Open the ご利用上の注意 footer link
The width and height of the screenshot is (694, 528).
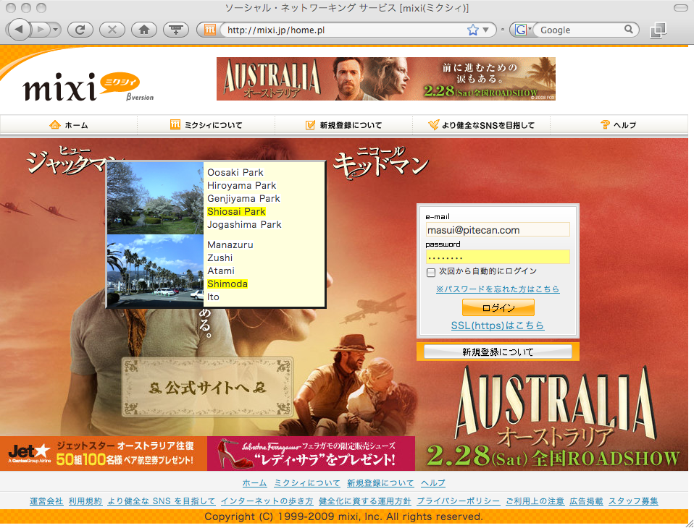tap(535, 501)
